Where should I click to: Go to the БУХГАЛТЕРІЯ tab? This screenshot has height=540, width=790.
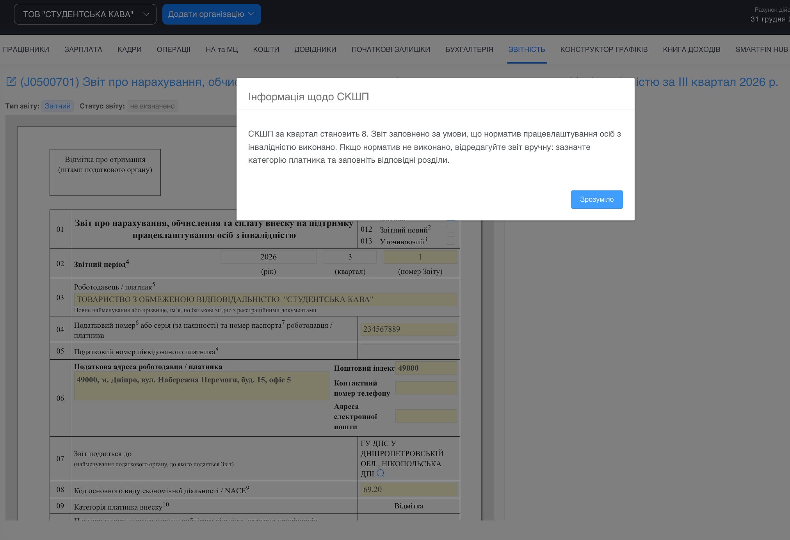(469, 50)
